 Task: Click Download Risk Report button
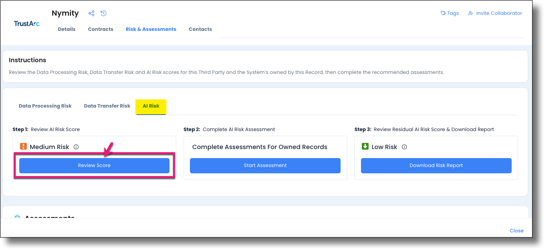(x=436, y=165)
